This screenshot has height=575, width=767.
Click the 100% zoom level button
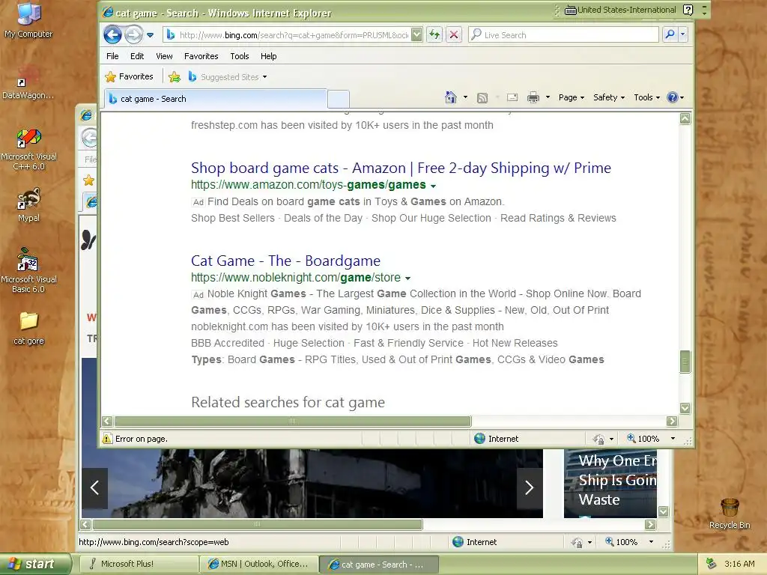point(643,439)
